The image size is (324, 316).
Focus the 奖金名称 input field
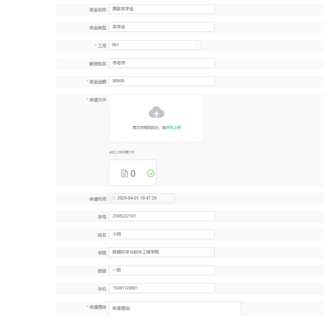pyautogui.click(x=162, y=9)
